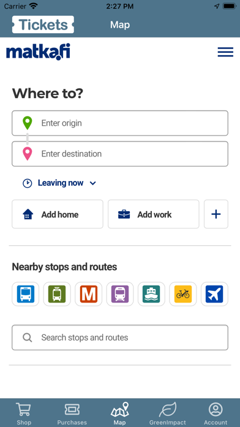The width and height of the screenshot is (240, 427).
Task: Open the hamburger menu
Action: point(225,52)
